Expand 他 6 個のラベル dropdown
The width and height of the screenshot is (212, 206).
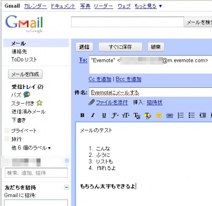coord(31,148)
